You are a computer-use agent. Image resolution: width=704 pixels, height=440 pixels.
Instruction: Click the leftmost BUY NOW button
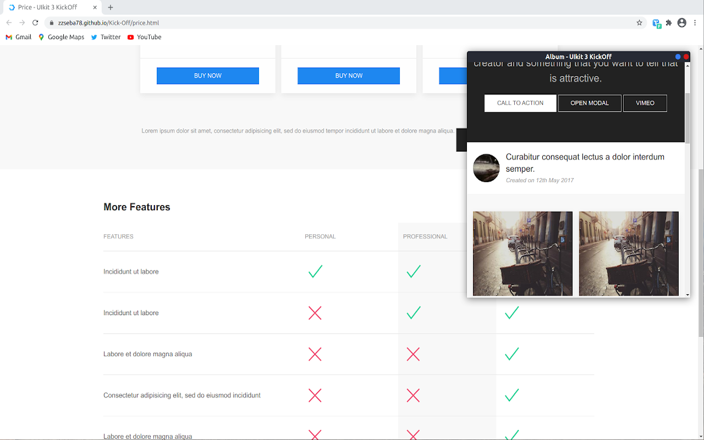click(207, 75)
